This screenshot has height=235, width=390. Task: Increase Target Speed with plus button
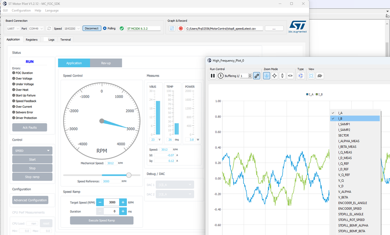(123, 203)
